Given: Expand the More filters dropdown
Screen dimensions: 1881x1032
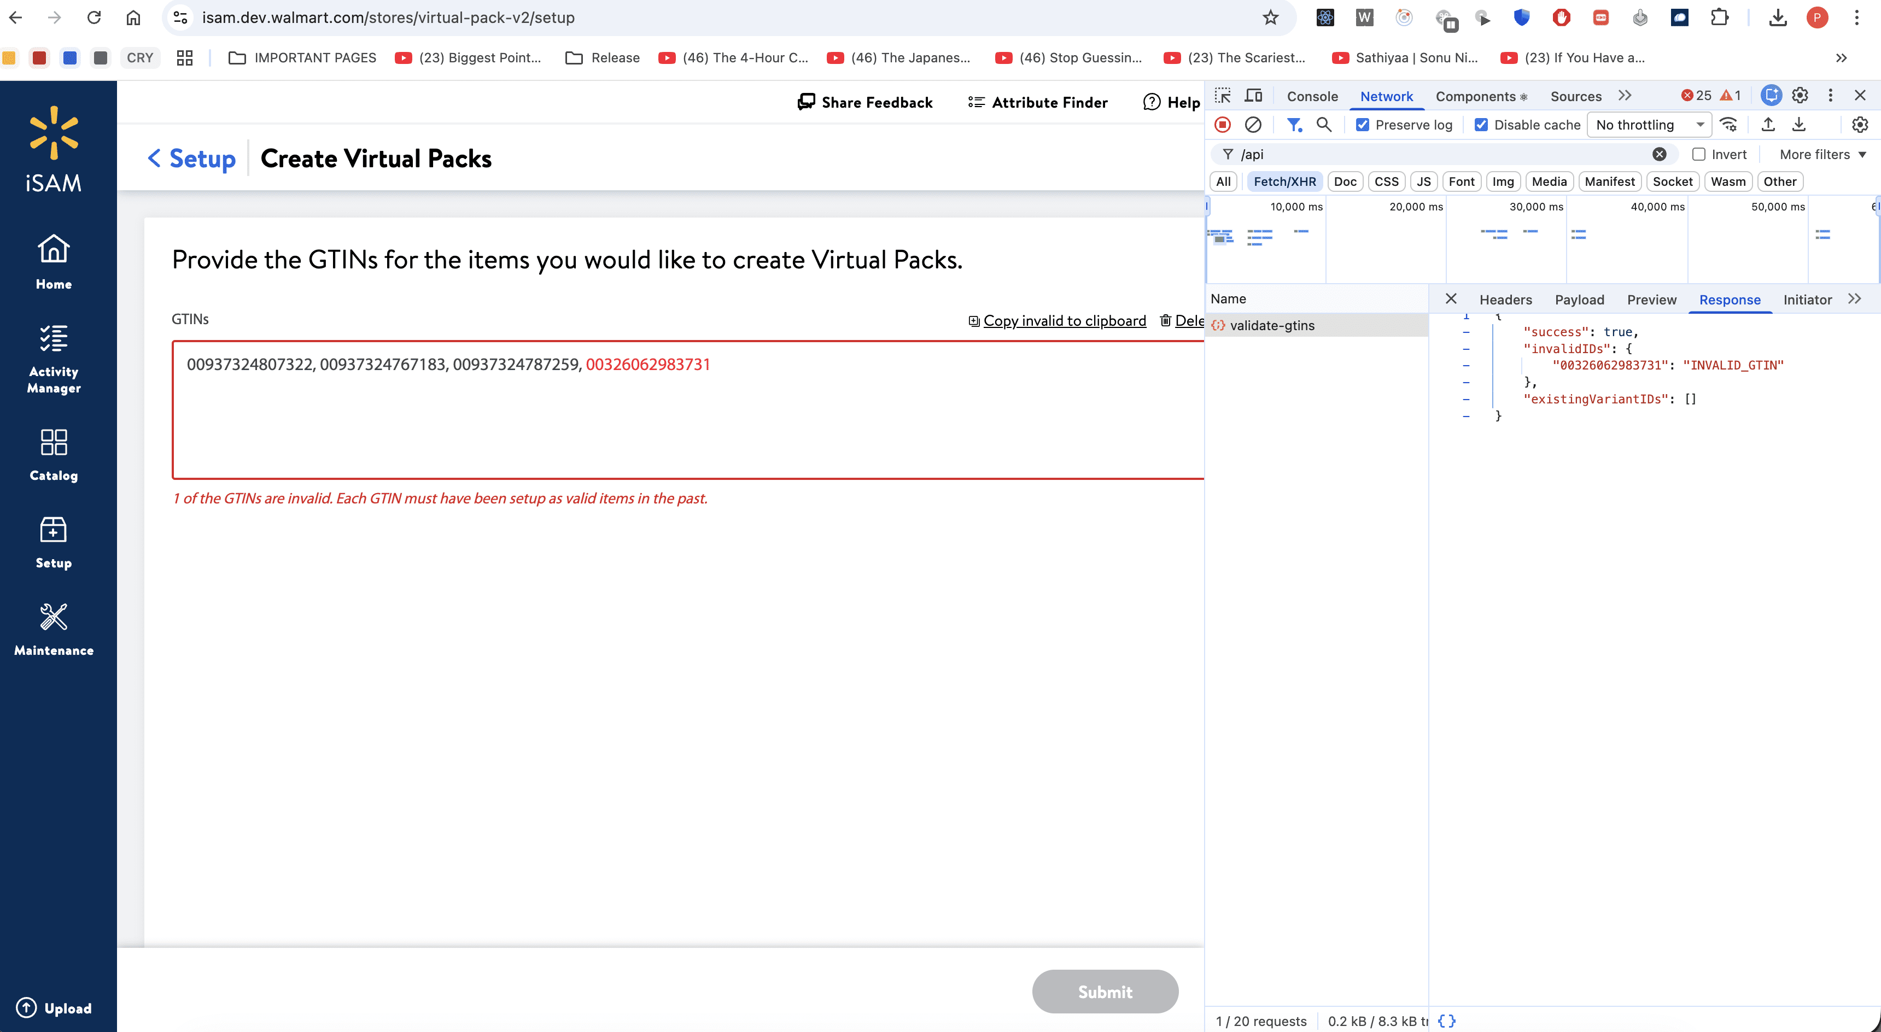Looking at the screenshot, I should [1822, 154].
